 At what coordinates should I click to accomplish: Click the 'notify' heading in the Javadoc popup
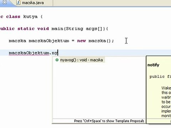153,65
